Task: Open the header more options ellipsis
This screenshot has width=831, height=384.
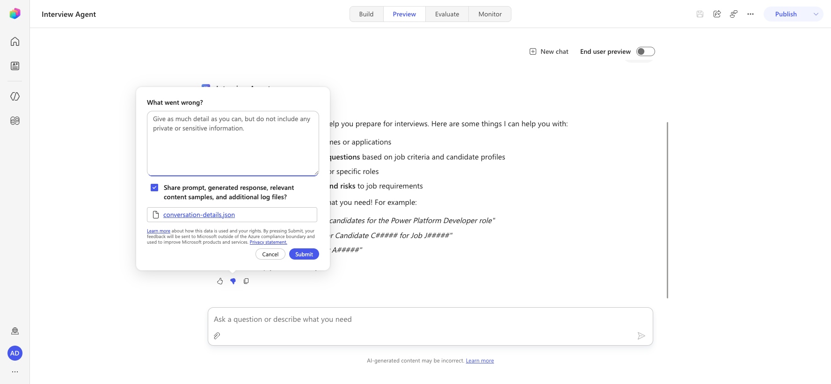Action: click(751, 14)
